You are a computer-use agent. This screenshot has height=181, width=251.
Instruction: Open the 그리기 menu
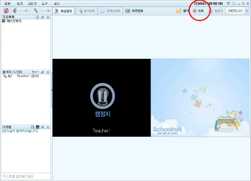[32, 3]
